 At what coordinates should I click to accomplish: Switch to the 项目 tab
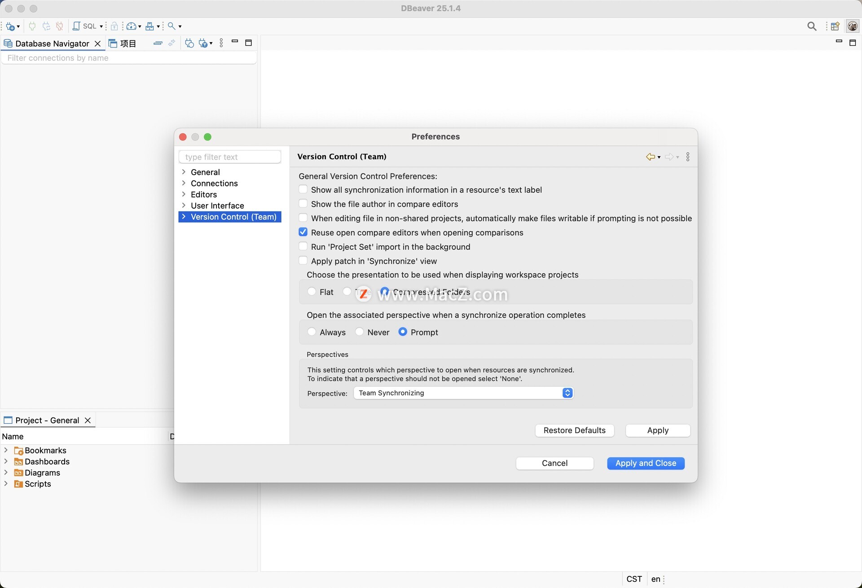pos(123,44)
